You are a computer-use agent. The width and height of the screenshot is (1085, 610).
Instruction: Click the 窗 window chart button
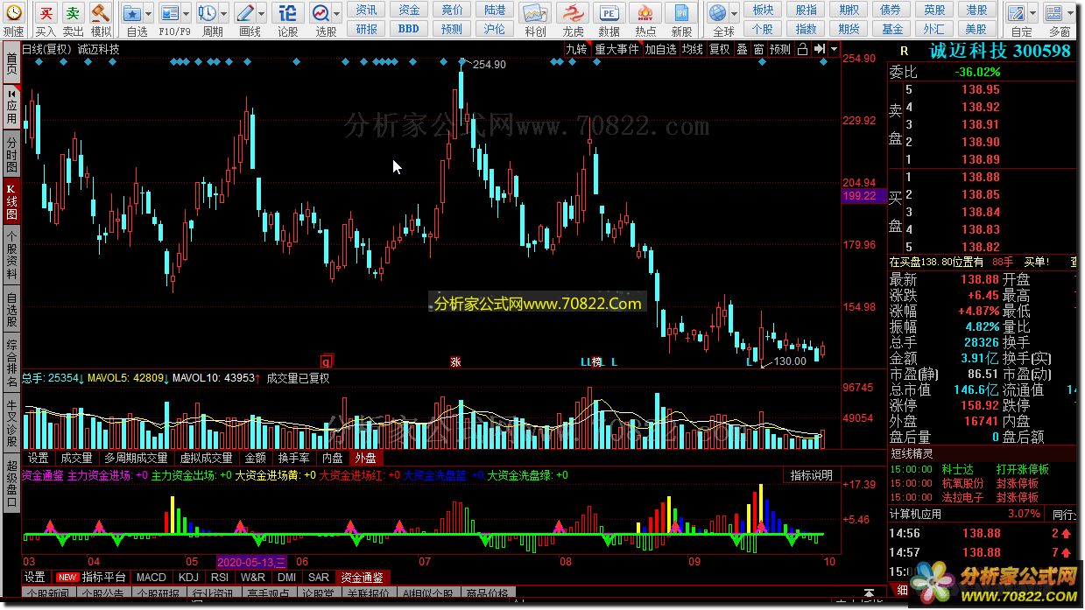[x=758, y=49]
